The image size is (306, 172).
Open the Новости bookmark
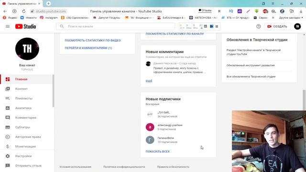click(29, 18)
